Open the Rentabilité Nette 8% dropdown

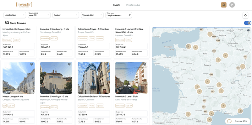39,15
